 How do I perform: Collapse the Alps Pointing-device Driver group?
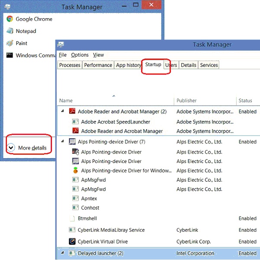[63, 142]
